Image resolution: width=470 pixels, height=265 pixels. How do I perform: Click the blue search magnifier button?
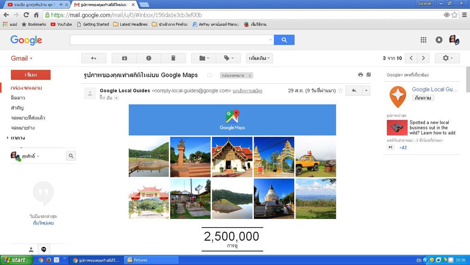point(284,40)
